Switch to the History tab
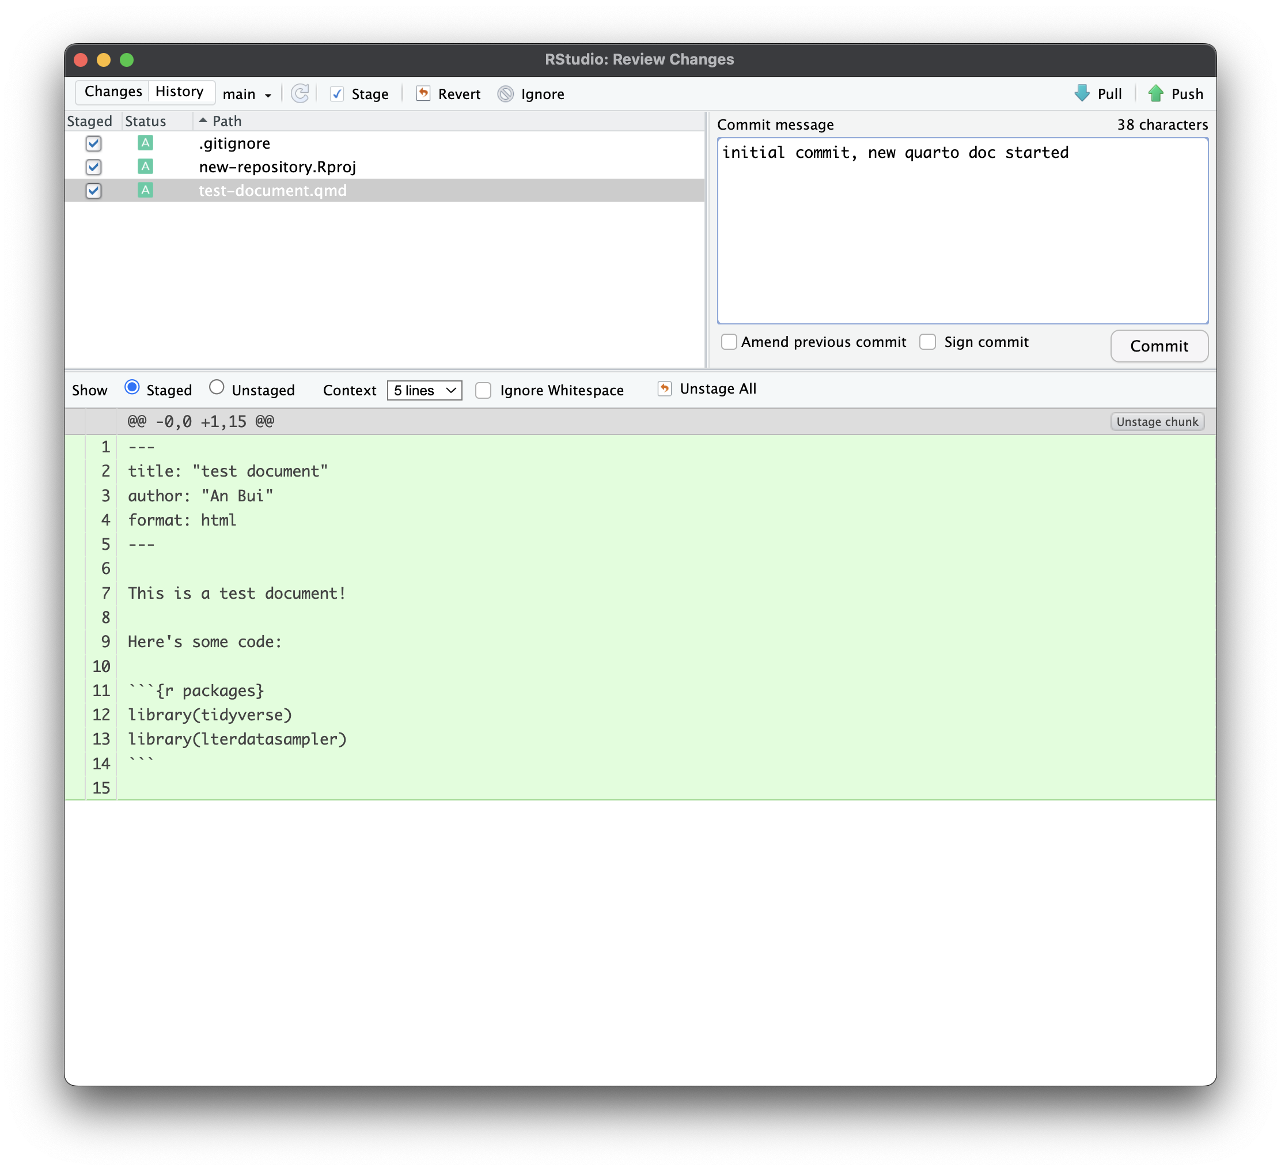The image size is (1281, 1171). click(179, 92)
